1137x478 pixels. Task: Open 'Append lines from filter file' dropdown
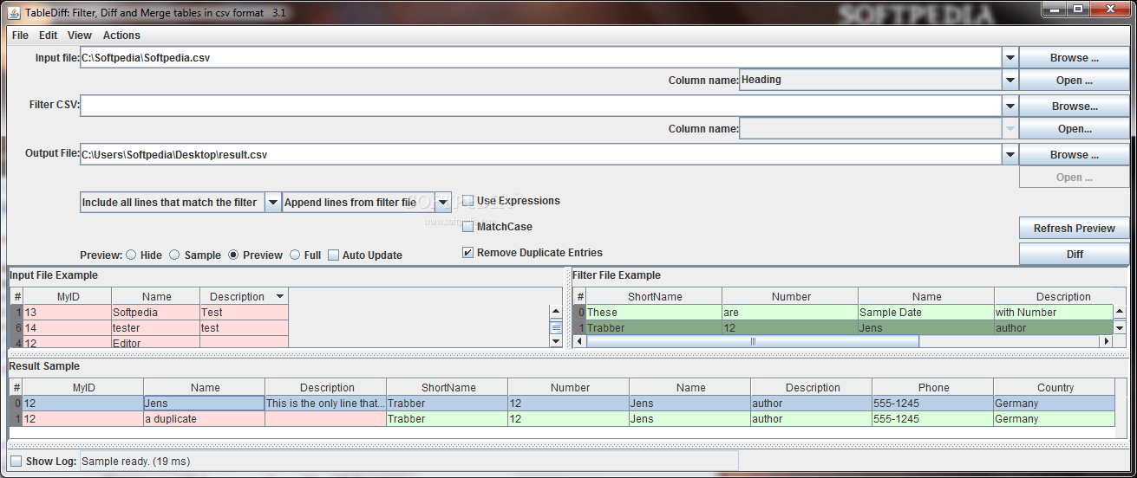pos(443,203)
